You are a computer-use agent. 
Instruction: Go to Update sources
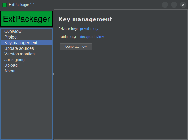tap(26, 48)
